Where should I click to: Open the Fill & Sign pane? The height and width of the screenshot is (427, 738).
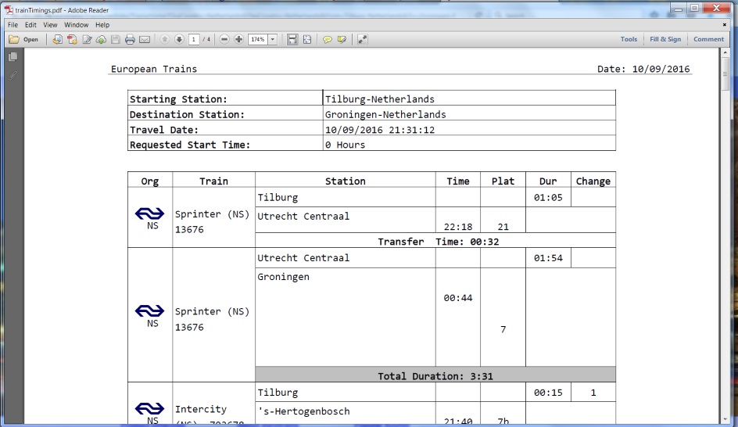click(x=665, y=39)
